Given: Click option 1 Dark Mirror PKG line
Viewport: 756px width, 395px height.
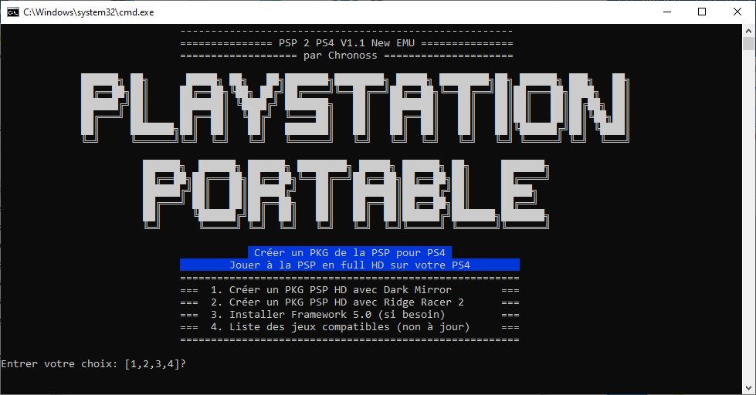Looking at the screenshot, I should 340,290.
